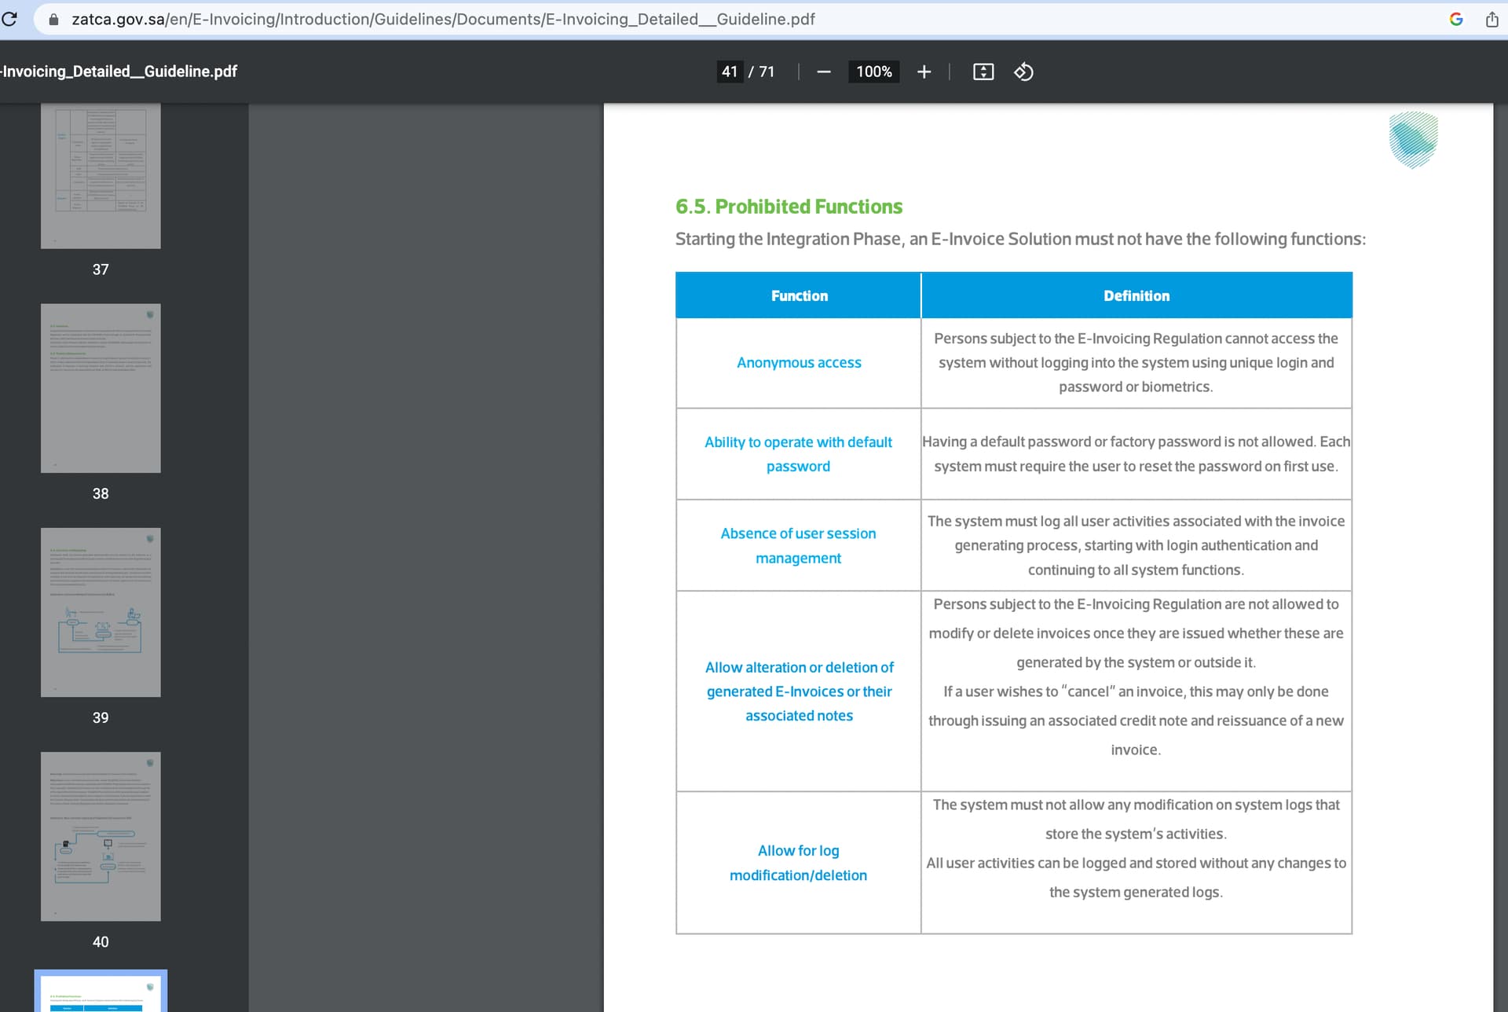This screenshot has width=1508, height=1012.
Task: Open page 40 thumbnail
Action: pos(101,836)
